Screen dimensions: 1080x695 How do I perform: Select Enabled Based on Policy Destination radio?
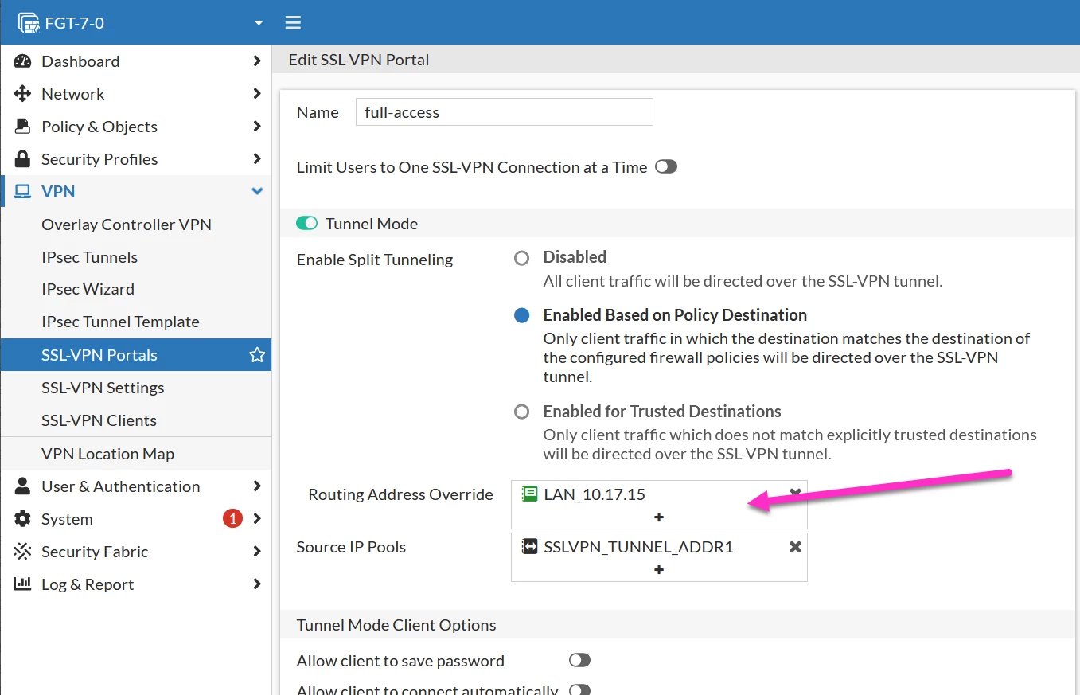[x=522, y=315]
